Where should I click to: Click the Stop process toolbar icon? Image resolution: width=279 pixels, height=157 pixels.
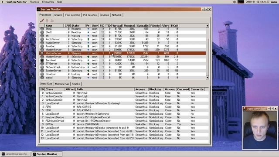point(47,20)
